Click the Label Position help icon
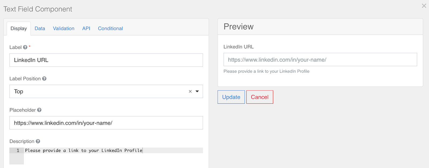The height and width of the screenshot is (168, 429). point(44,79)
